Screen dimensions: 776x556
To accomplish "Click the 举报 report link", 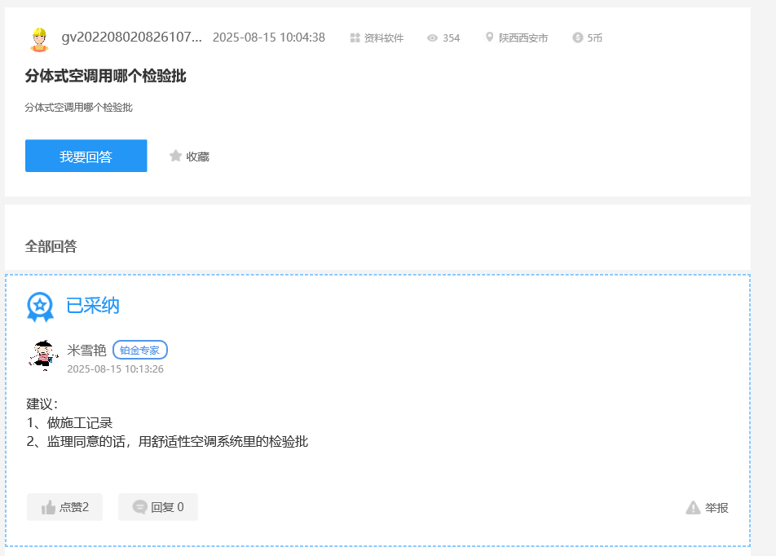I will click(x=716, y=508).
